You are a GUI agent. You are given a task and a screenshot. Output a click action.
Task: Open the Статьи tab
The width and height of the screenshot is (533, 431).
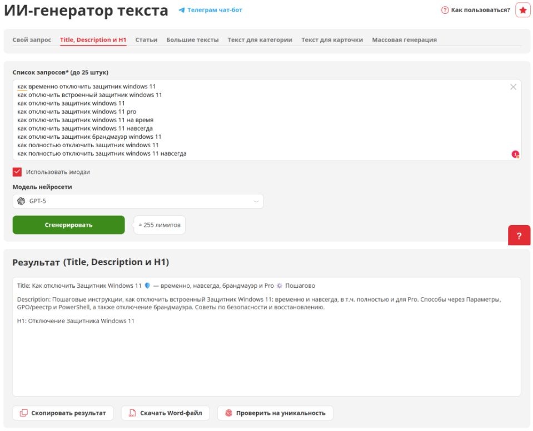click(146, 40)
